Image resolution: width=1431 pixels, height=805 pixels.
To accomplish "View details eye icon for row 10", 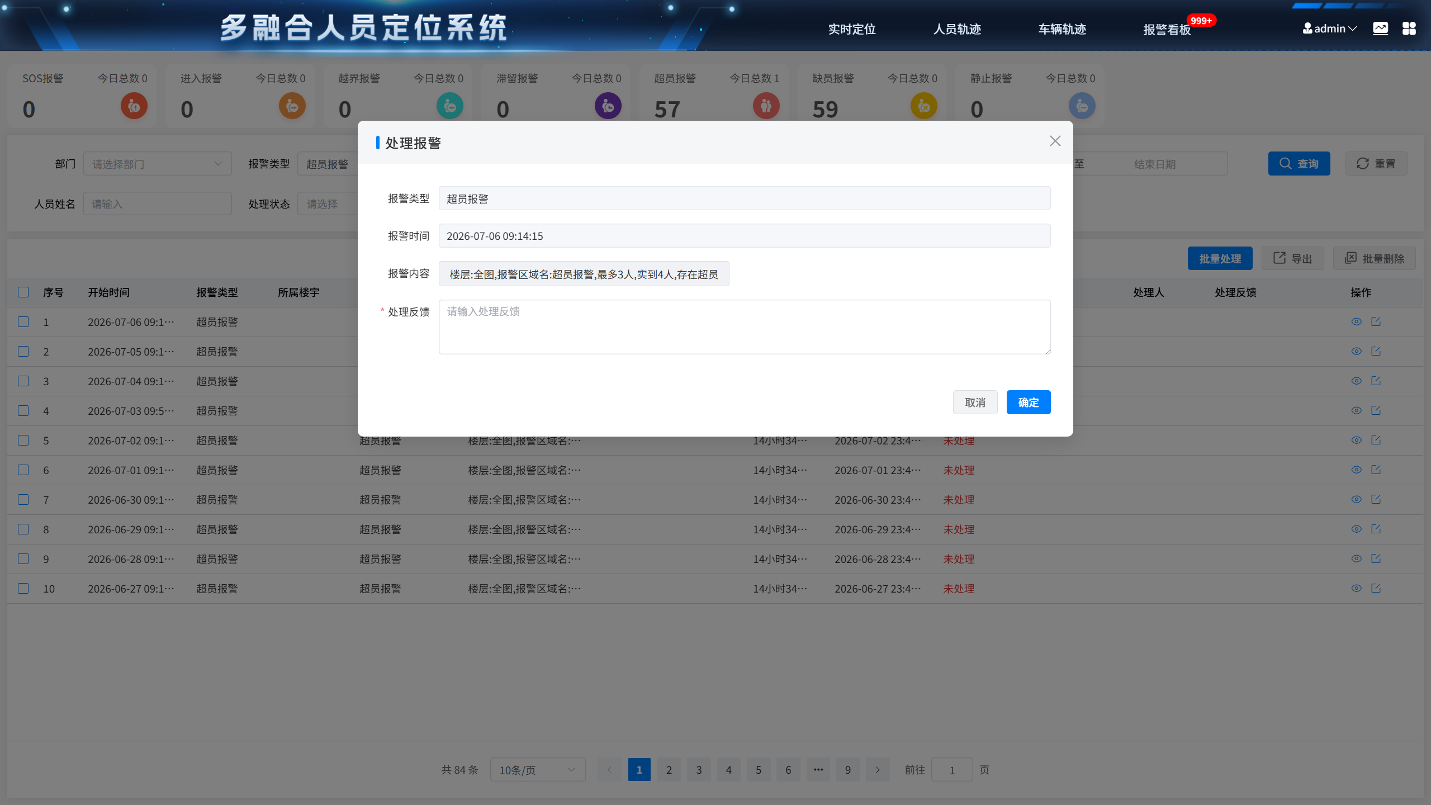I will pyautogui.click(x=1357, y=588).
